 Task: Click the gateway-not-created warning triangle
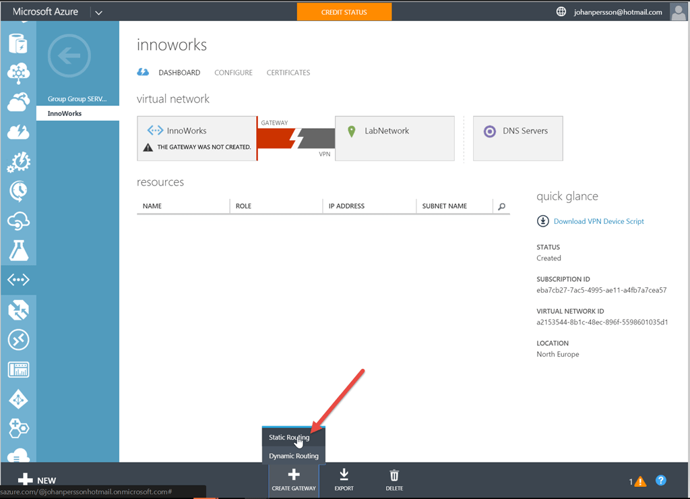148,147
